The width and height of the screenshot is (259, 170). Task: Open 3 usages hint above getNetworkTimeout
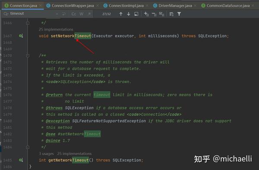(47, 154)
